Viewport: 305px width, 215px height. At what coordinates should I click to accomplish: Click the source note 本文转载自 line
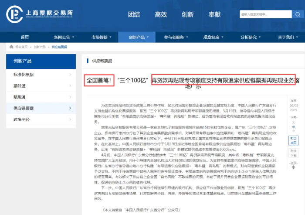click(x=141, y=210)
